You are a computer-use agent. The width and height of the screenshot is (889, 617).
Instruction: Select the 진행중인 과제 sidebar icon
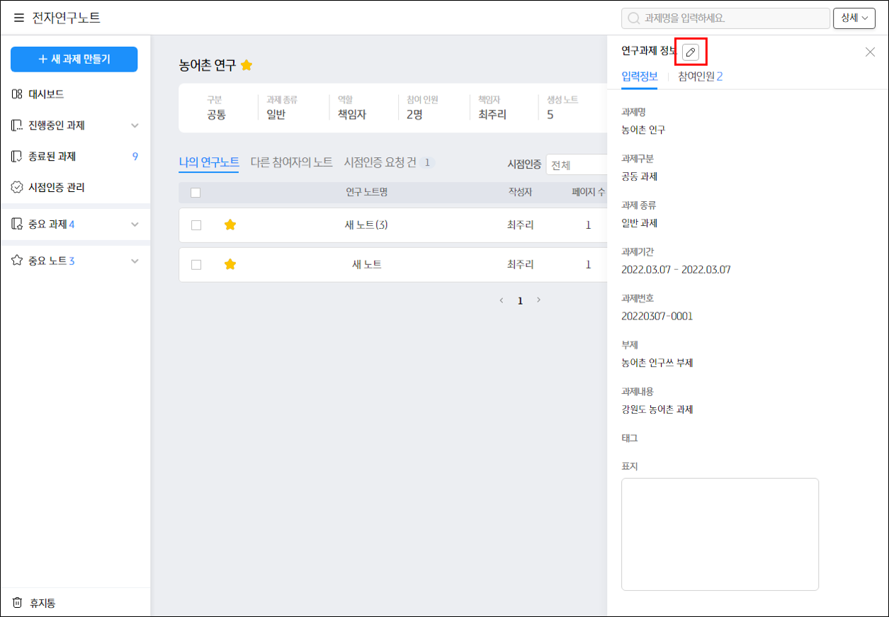tap(17, 125)
